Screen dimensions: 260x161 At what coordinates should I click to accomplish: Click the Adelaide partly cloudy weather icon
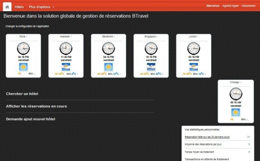66,67
